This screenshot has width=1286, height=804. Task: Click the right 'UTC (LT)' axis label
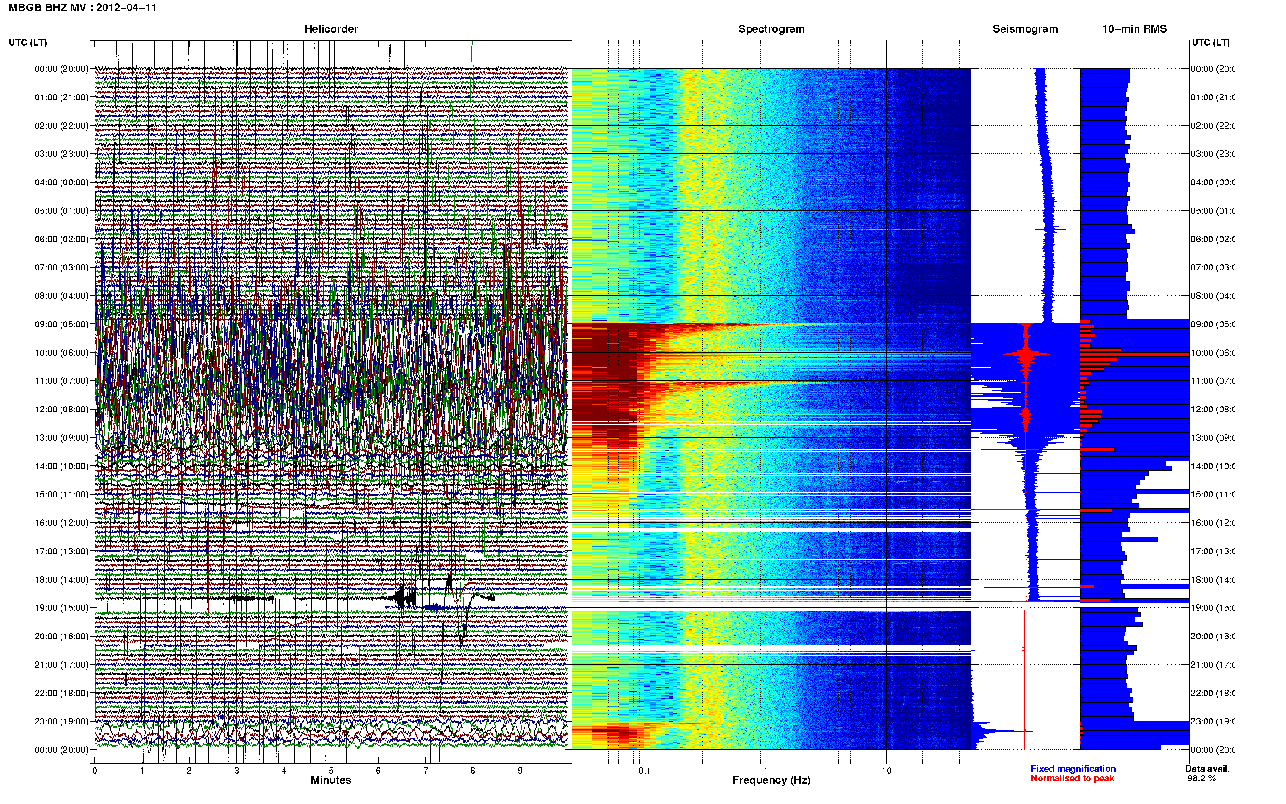[x=1211, y=43]
